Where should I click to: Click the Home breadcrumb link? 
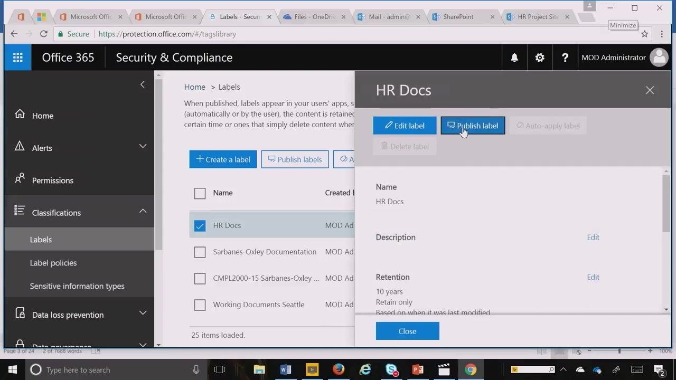click(194, 87)
